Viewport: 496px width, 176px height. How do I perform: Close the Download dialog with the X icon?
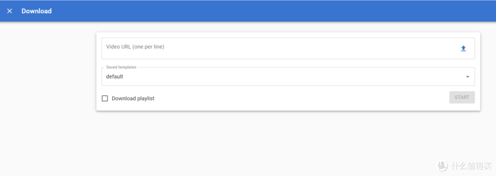(x=10, y=11)
